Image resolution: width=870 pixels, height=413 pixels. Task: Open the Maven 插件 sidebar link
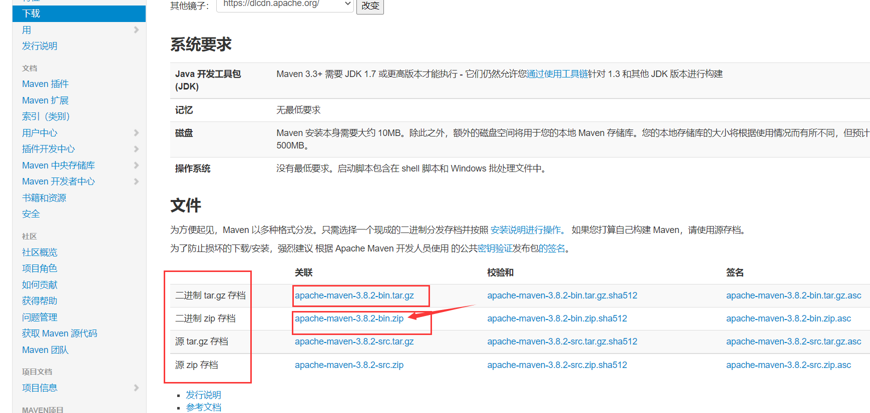45,84
